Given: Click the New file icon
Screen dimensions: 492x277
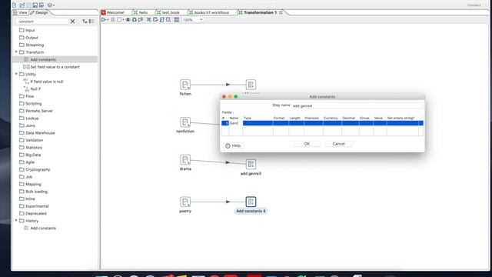Looking at the screenshot, I should [15, 5].
